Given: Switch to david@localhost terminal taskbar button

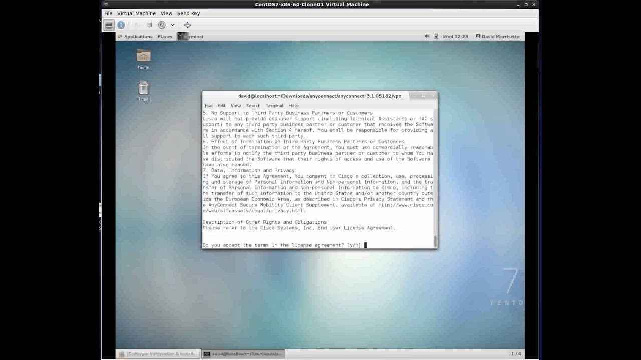Looking at the screenshot, I should (x=243, y=354).
